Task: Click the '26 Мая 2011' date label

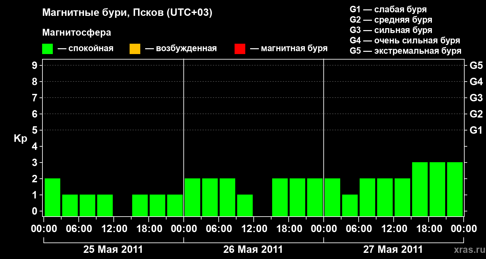Action: pos(253,250)
